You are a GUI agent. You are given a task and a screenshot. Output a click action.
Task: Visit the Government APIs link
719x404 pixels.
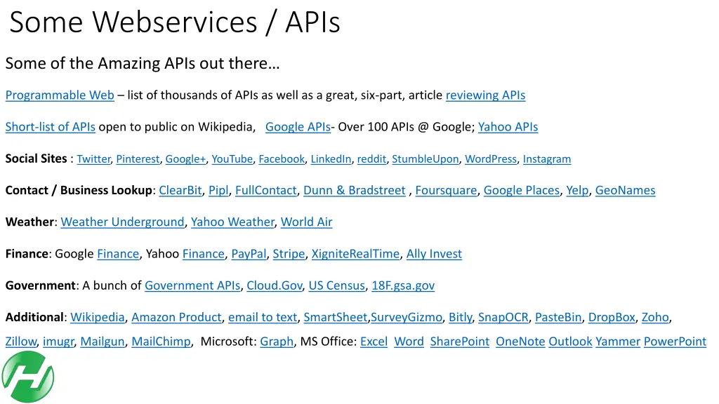192,285
